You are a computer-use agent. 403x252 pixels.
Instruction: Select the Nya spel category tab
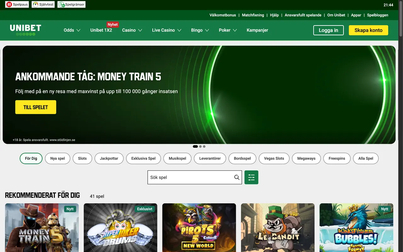58,158
